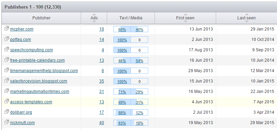Screen dimensions: 277x130
Task: Click 40 ads count for nickmutt.com
Action: click(x=102, y=123)
